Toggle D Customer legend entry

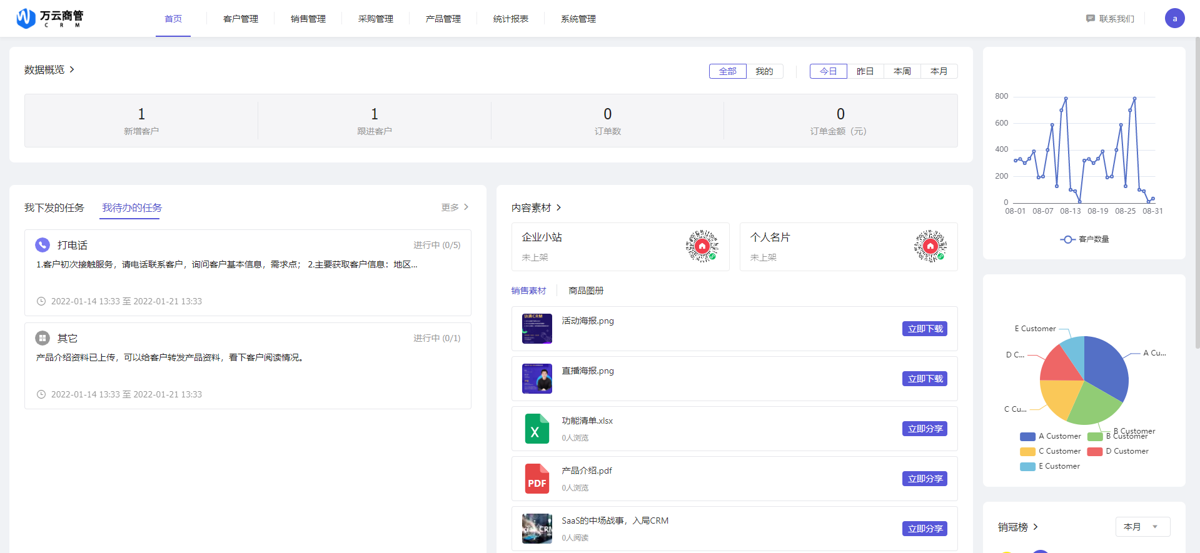tap(1118, 451)
